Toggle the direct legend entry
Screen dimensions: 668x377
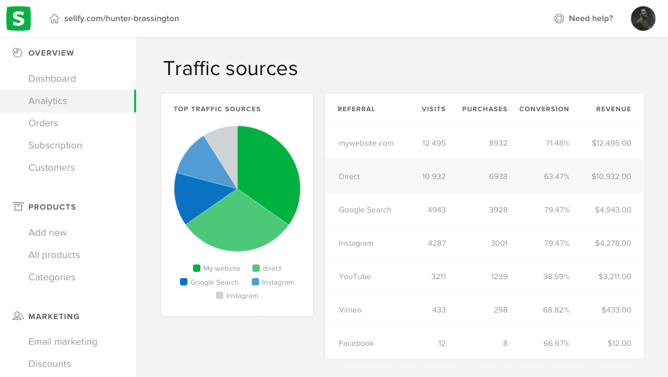click(267, 269)
